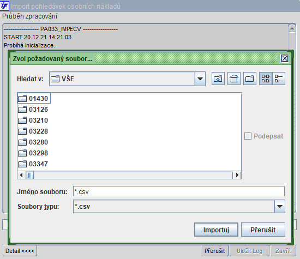The height and width of the screenshot is (259, 300).
Task: Click the horizontal scrollbar thumb
Action: click(29, 175)
